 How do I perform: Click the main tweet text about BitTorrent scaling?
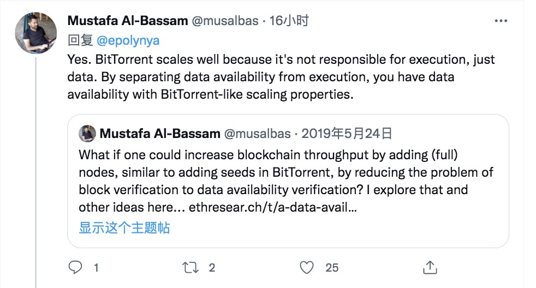[281, 77]
